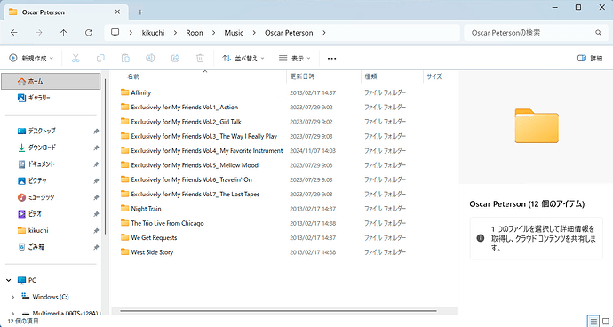613x327 pixels.
Task: Switch to details list view icon in status bar
Action: pyautogui.click(x=593, y=322)
